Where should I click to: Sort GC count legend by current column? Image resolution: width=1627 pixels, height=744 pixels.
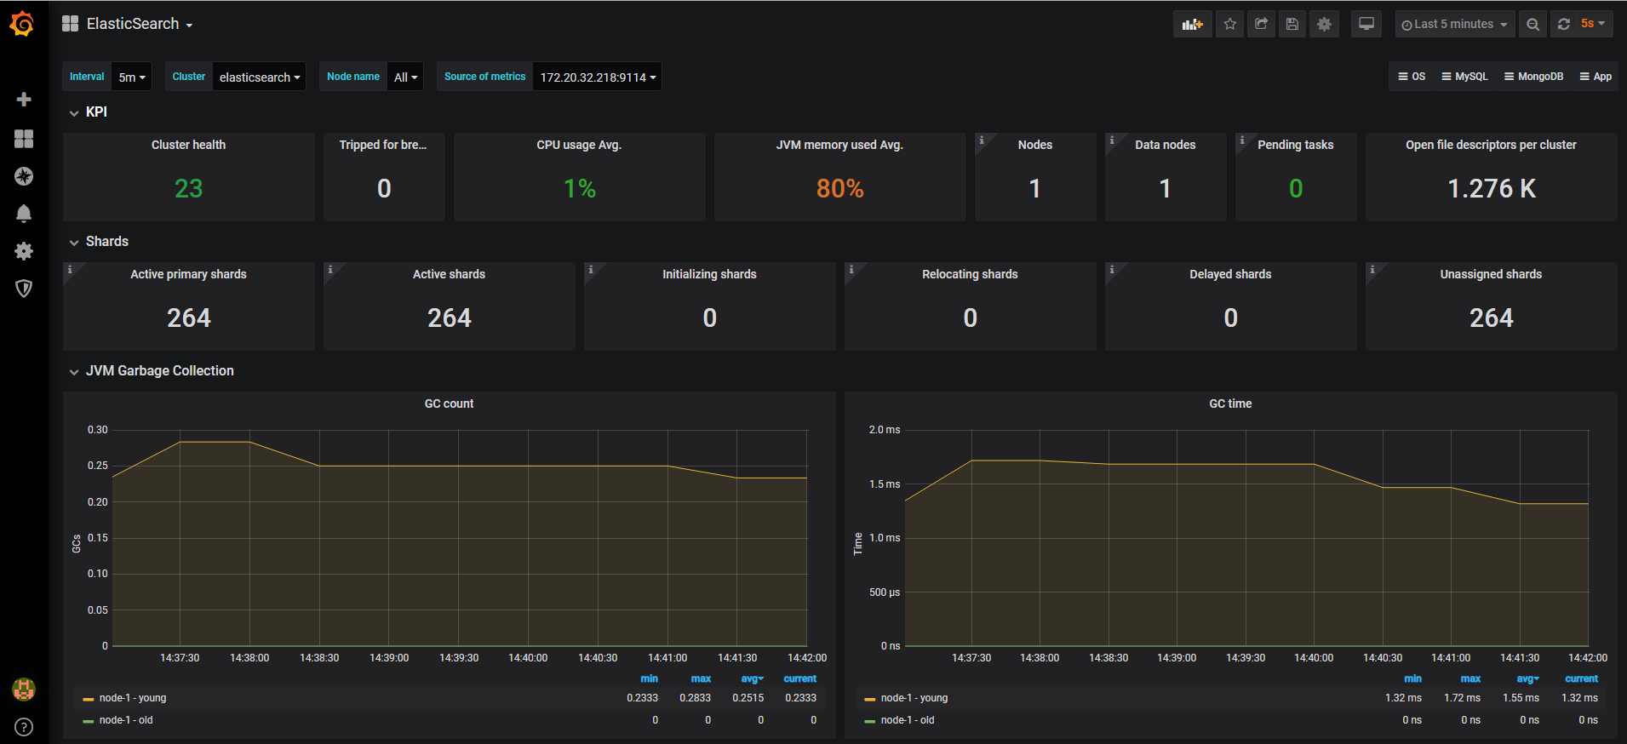799,678
